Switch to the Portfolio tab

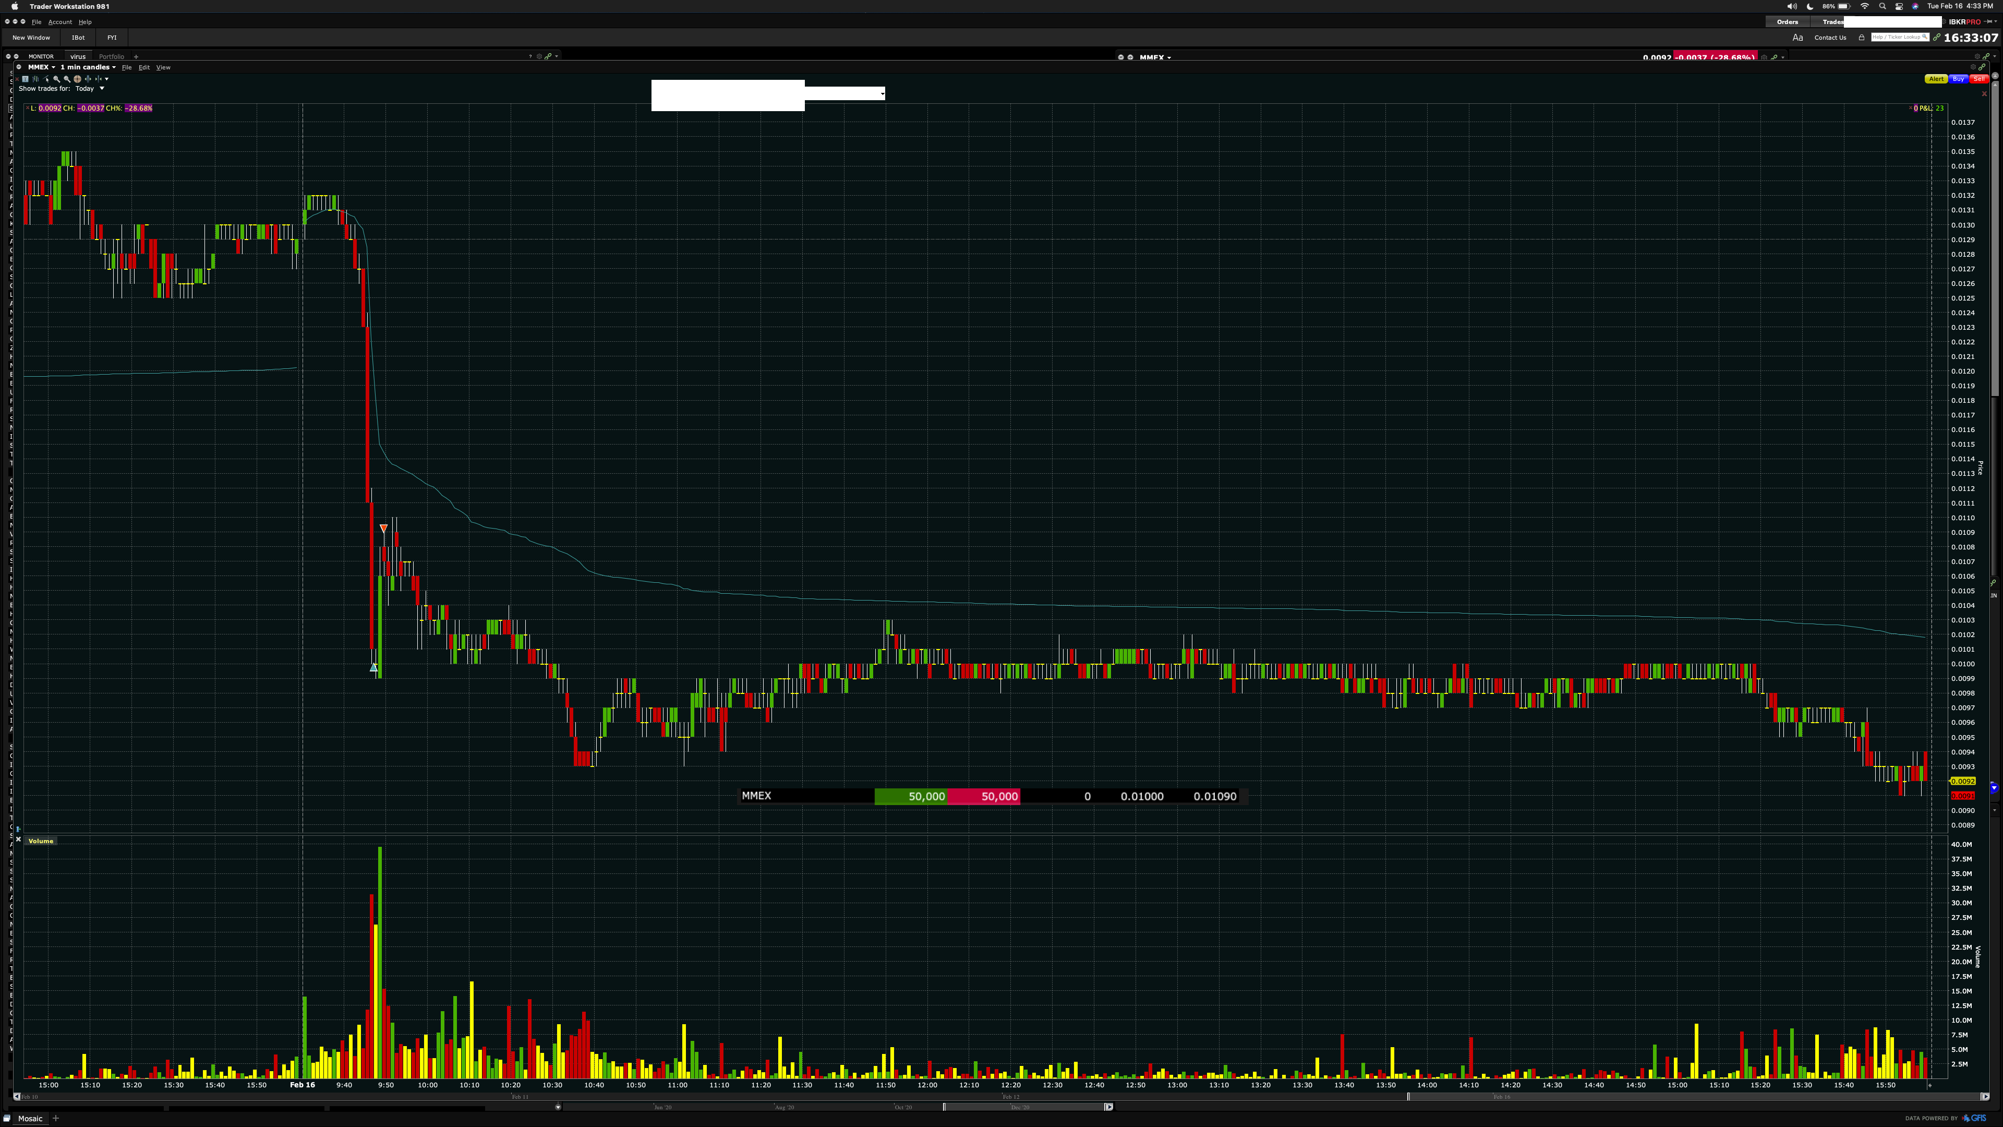111,57
